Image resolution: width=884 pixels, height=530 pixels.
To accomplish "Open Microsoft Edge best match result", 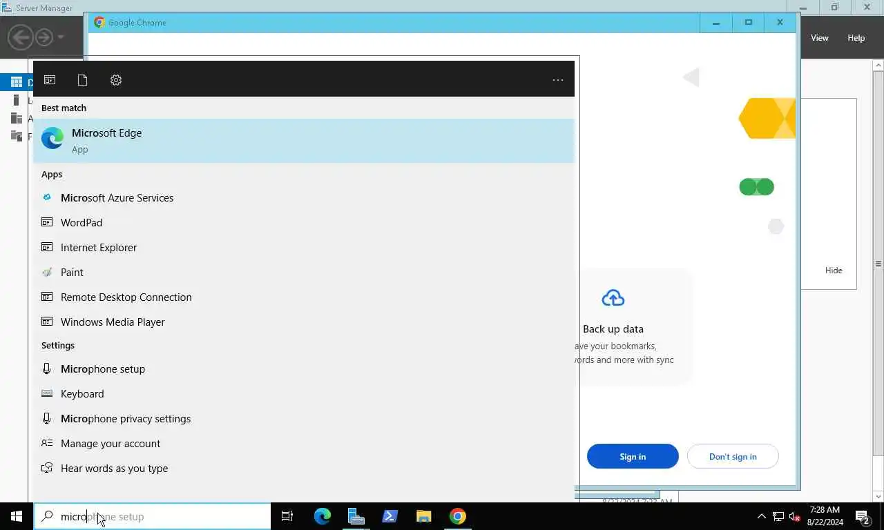I will coord(304,141).
